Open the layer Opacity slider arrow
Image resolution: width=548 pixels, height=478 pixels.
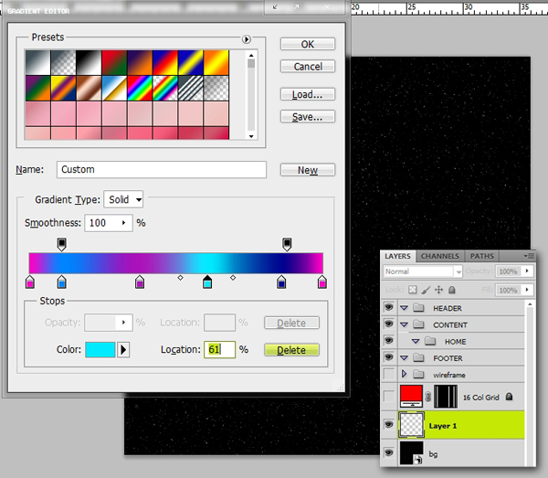pos(527,271)
